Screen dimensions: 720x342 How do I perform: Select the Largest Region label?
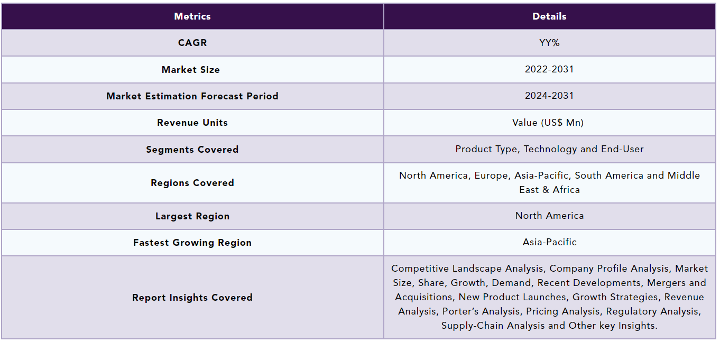point(192,216)
